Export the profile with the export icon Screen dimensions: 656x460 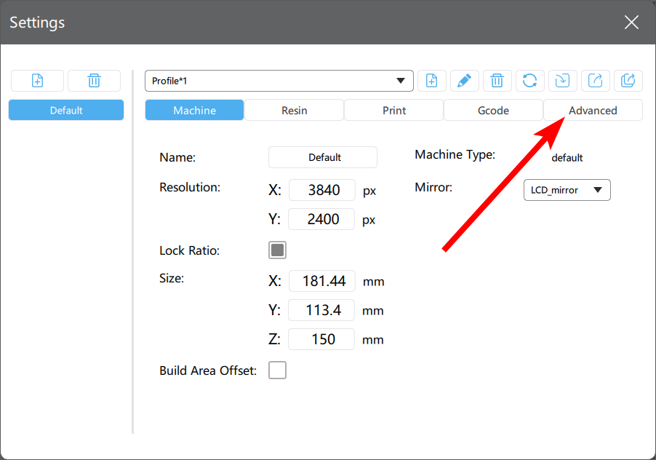596,81
